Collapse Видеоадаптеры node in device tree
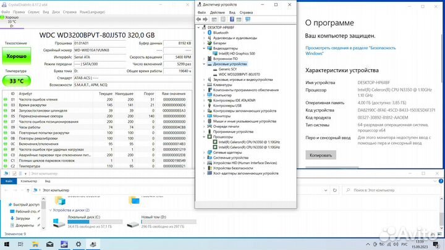This screenshot has height=250, width=445. coord(204,48)
